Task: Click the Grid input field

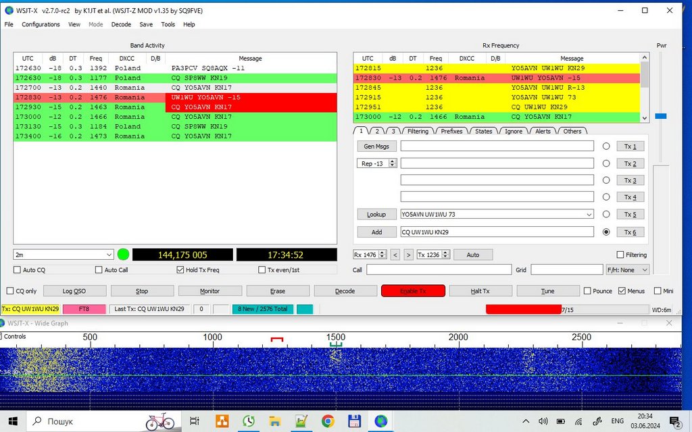Action: (x=567, y=270)
